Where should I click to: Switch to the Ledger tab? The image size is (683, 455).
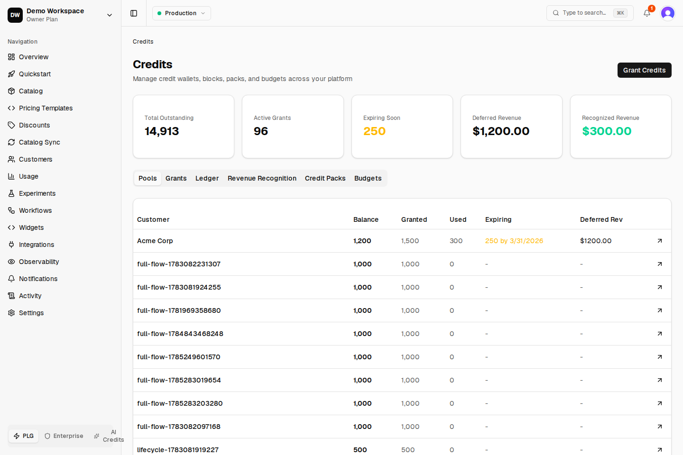[x=207, y=178]
